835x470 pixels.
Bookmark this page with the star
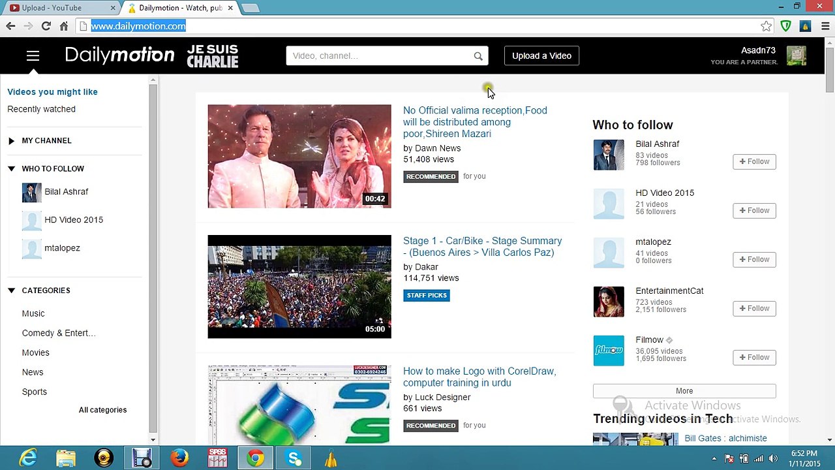click(x=767, y=26)
